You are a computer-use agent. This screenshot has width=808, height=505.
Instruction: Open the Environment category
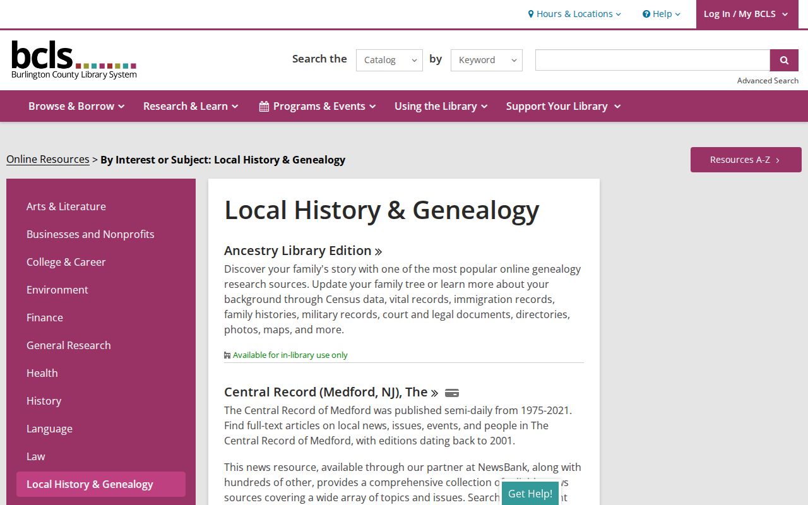coord(57,290)
